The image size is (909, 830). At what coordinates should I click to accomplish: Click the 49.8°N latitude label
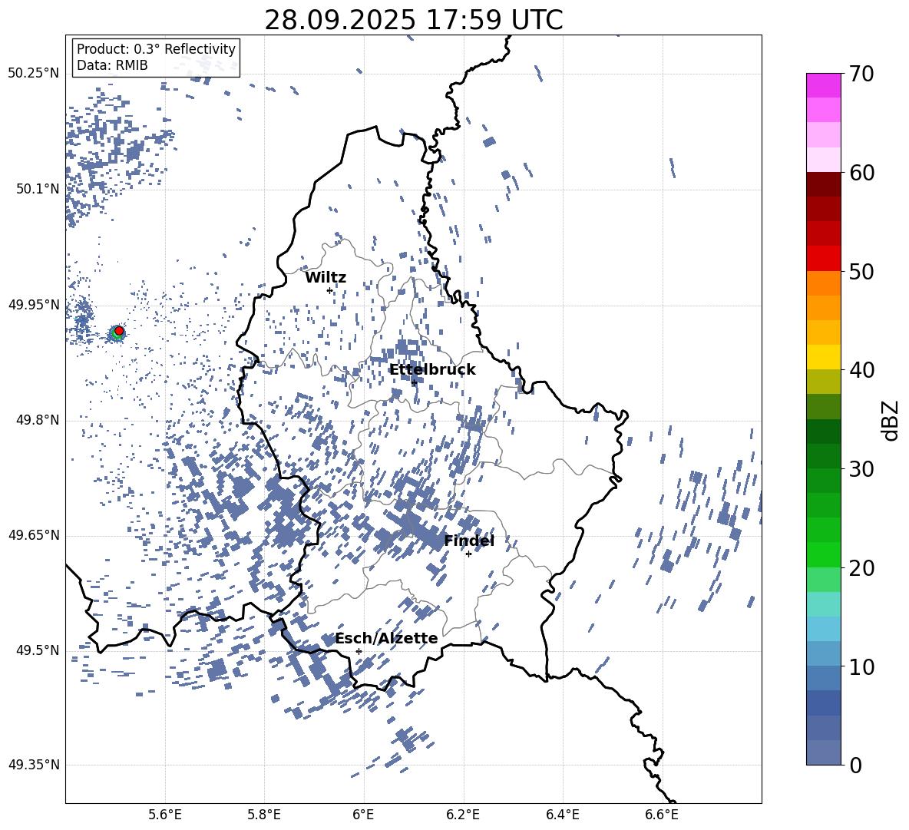[x=38, y=420]
